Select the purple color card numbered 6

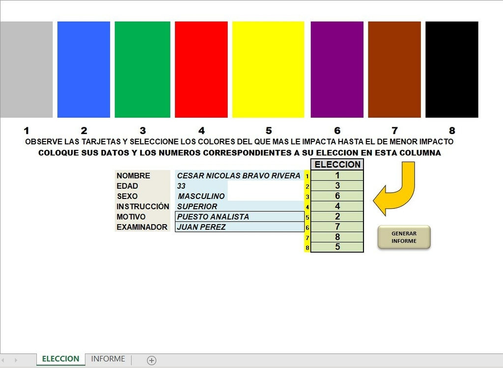[337, 69]
